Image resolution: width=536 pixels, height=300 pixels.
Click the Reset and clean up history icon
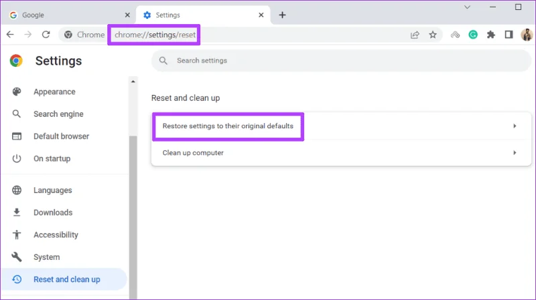click(16, 279)
